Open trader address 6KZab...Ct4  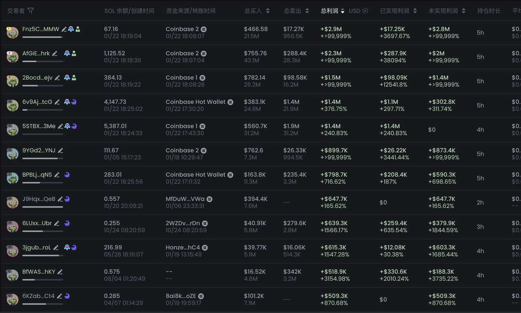(x=39, y=296)
